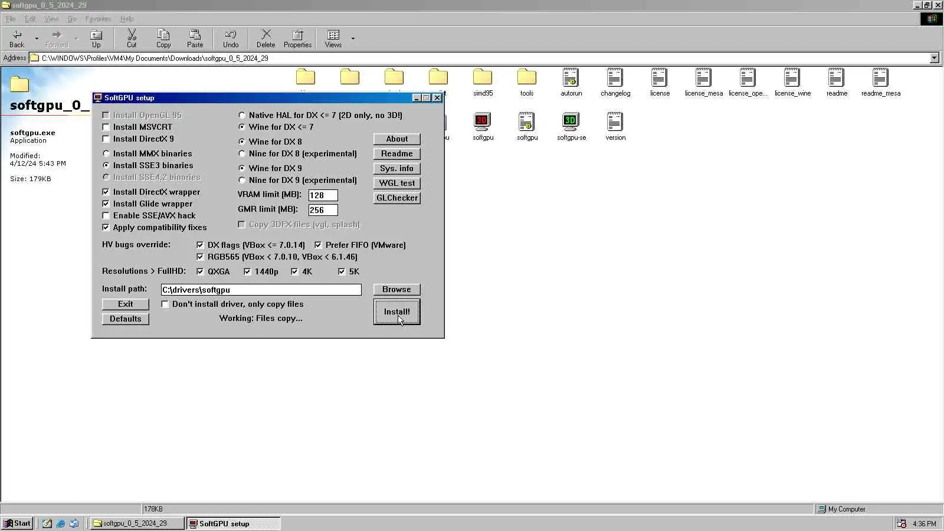
Task: Enable the SSE/AVX hack checkbox
Action: click(x=106, y=215)
